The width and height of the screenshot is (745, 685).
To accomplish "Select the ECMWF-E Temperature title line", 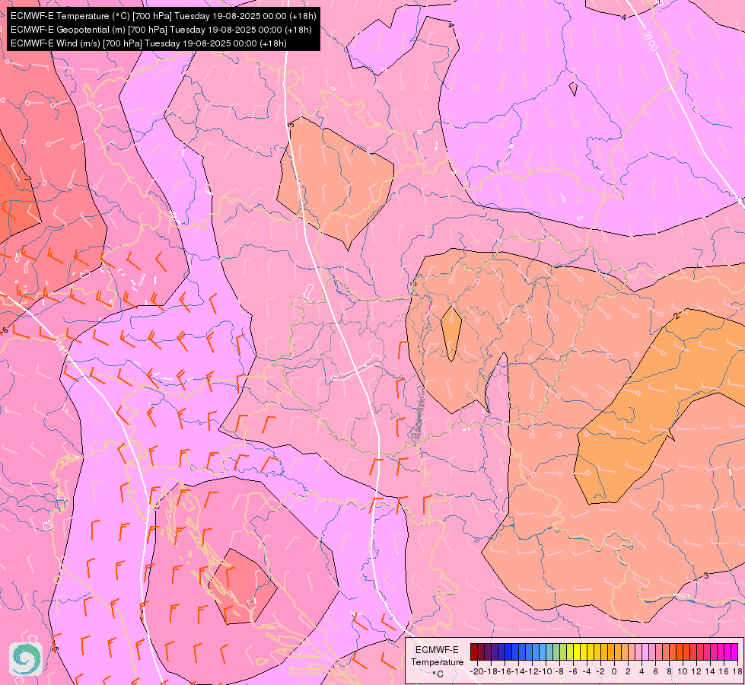I will (163, 16).
